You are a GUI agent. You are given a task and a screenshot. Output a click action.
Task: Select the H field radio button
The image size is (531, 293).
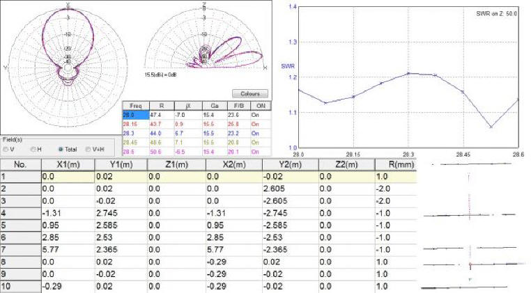click(x=33, y=149)
